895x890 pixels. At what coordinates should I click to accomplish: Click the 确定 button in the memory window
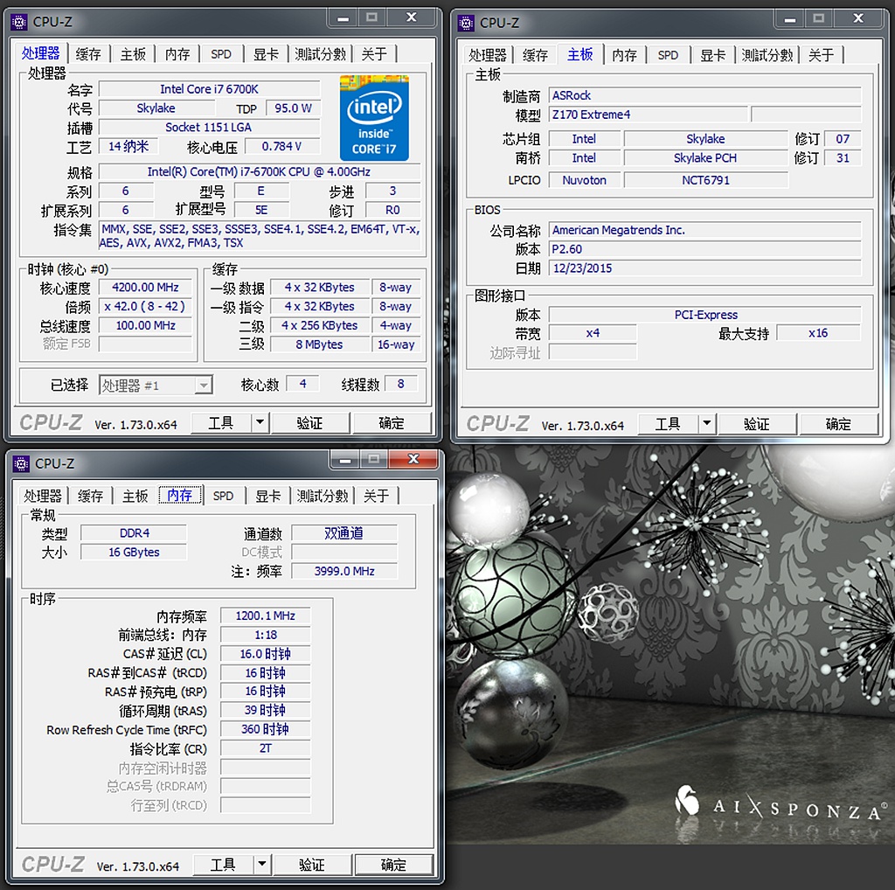[x=393, y=864]
